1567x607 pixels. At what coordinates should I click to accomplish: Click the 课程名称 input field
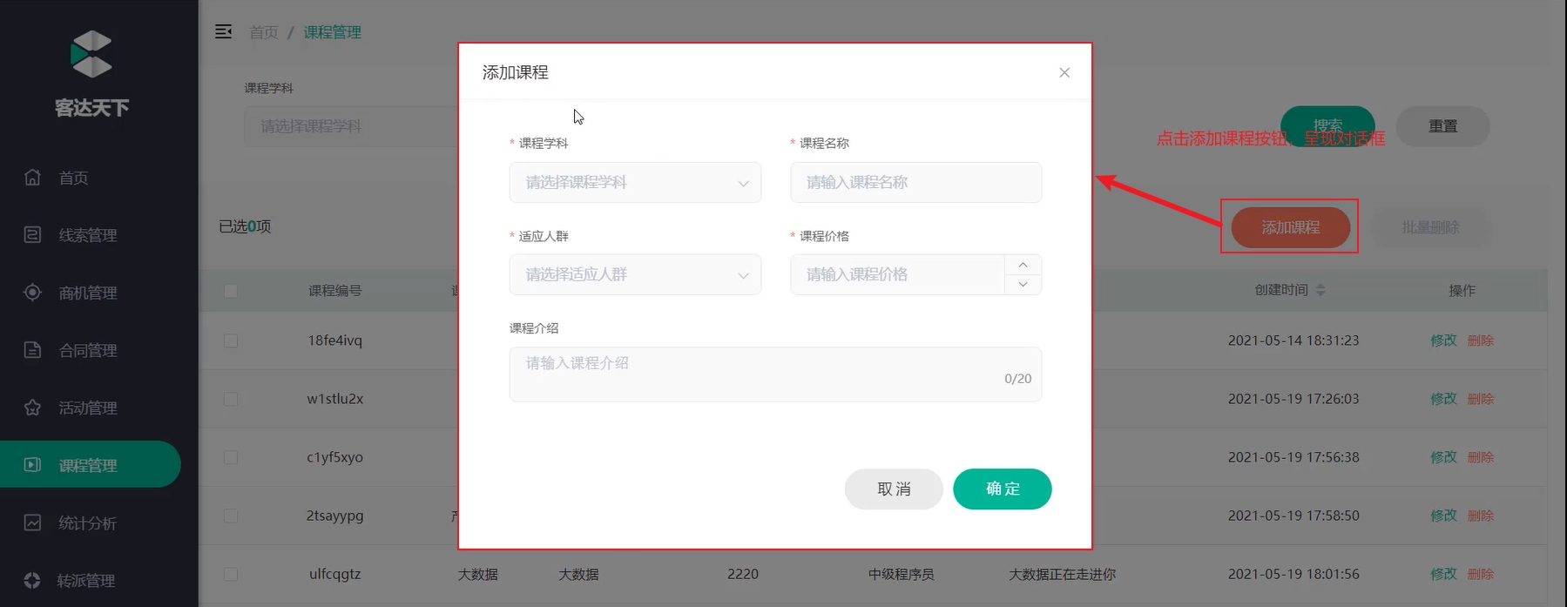pos(915,183)
